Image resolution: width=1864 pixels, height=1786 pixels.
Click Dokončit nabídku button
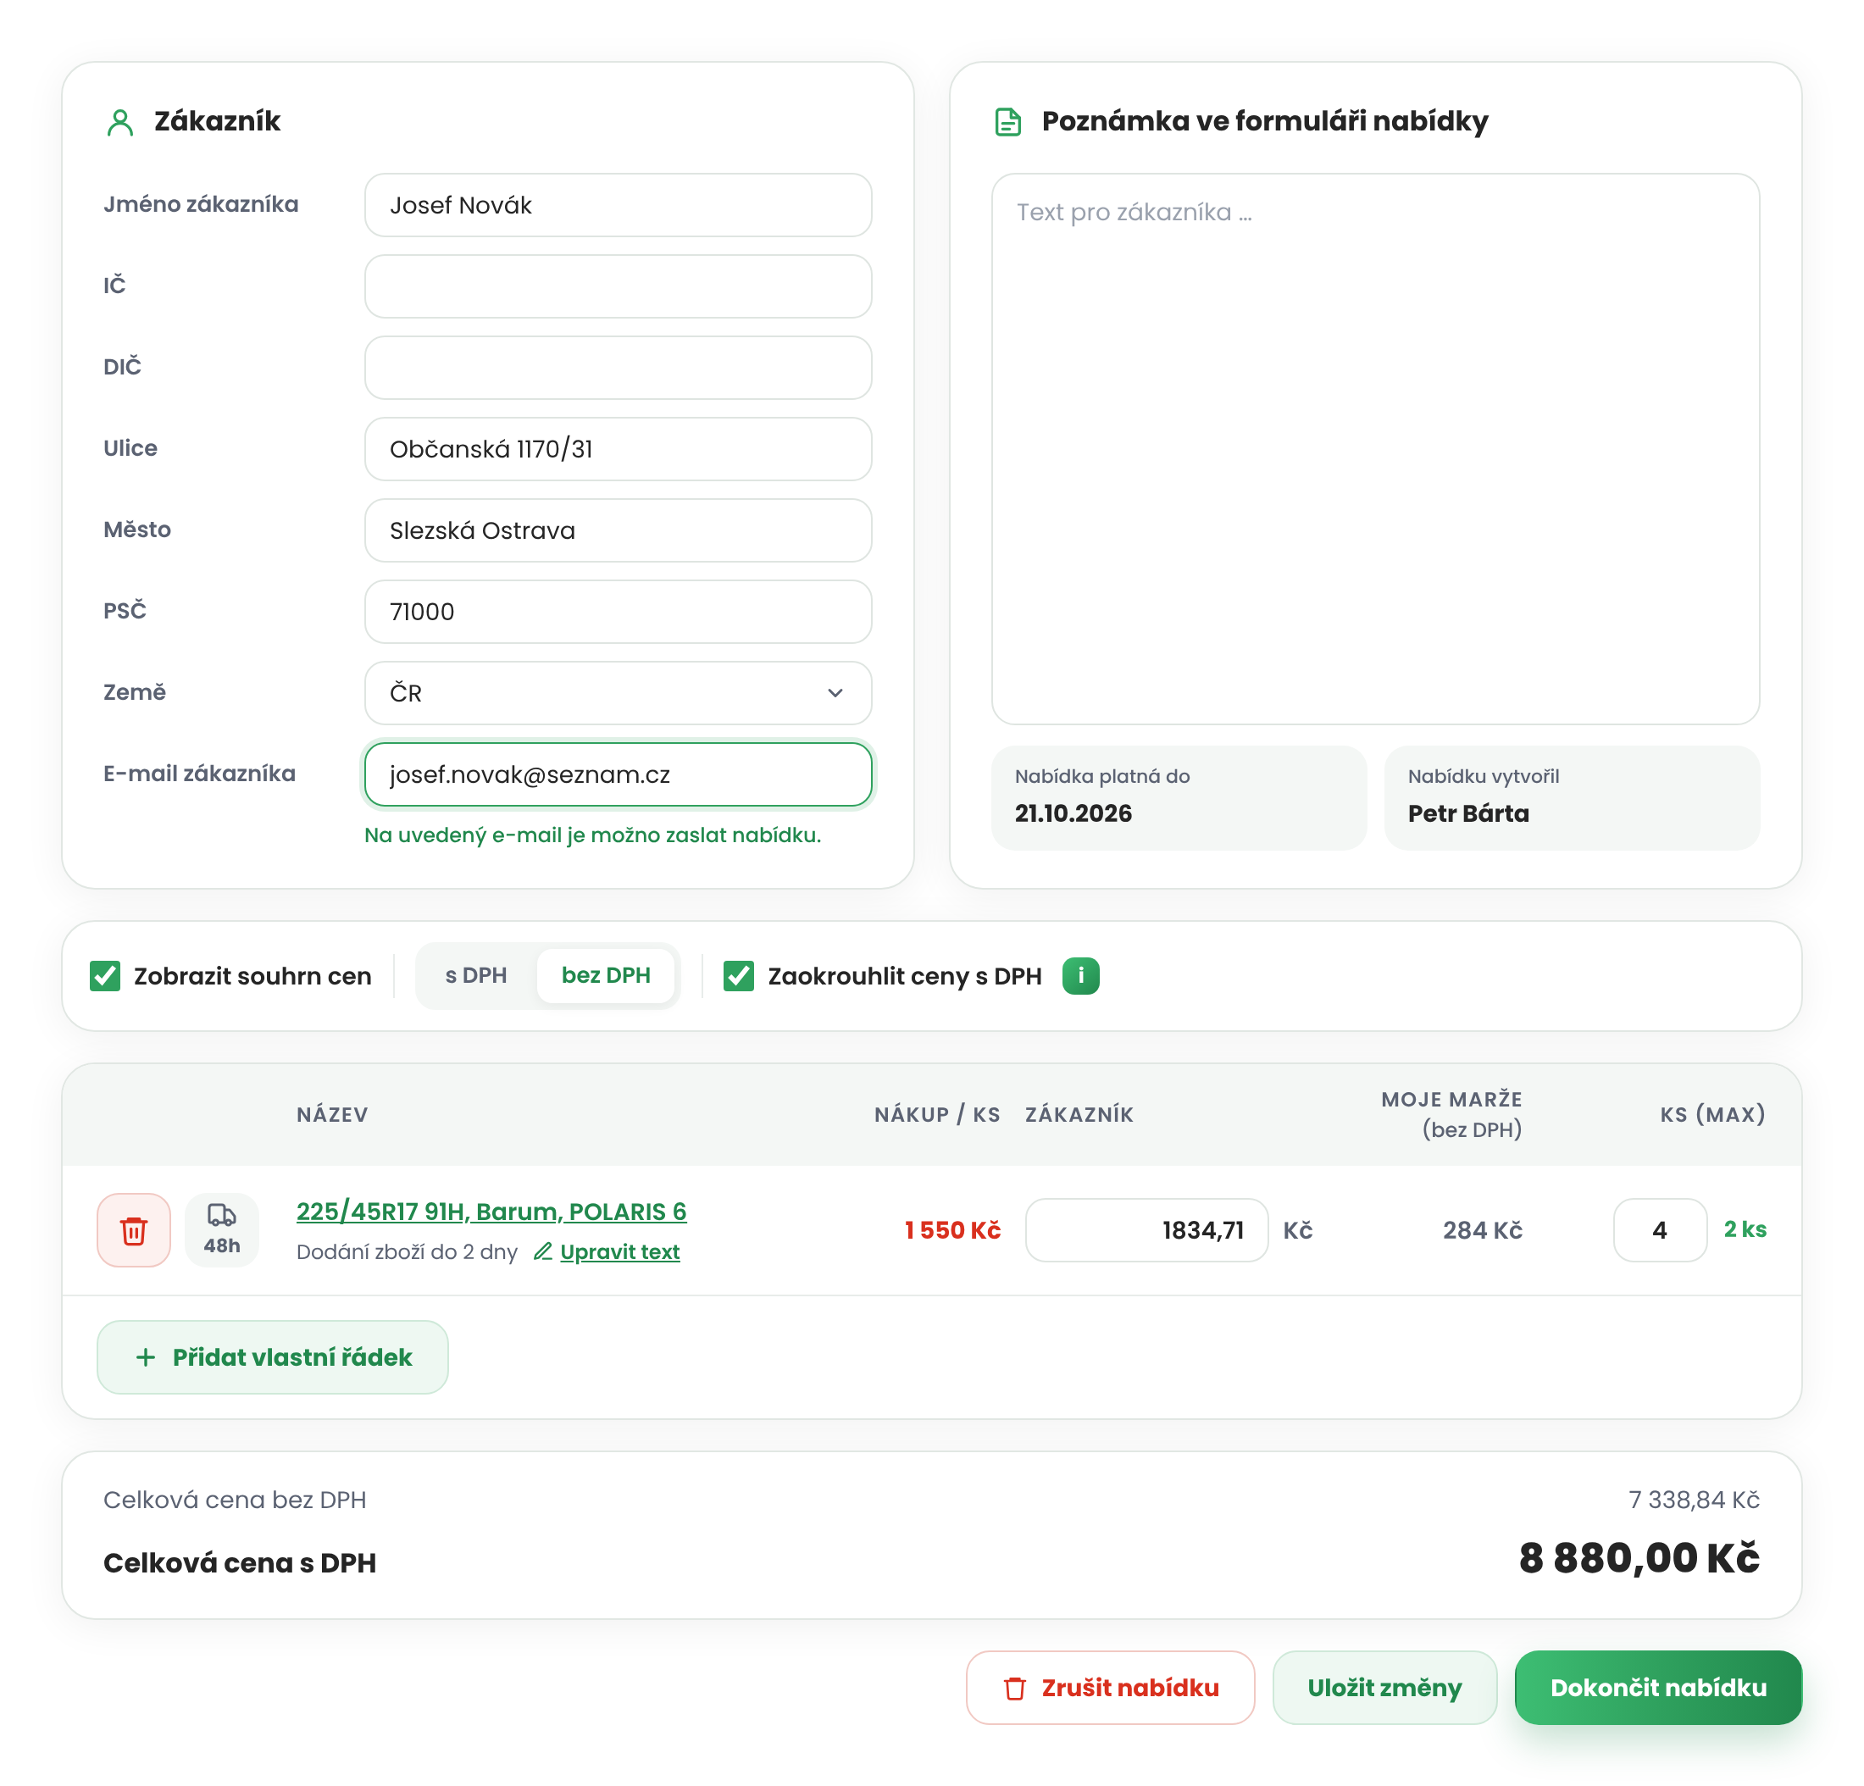click(1657, 1688)
